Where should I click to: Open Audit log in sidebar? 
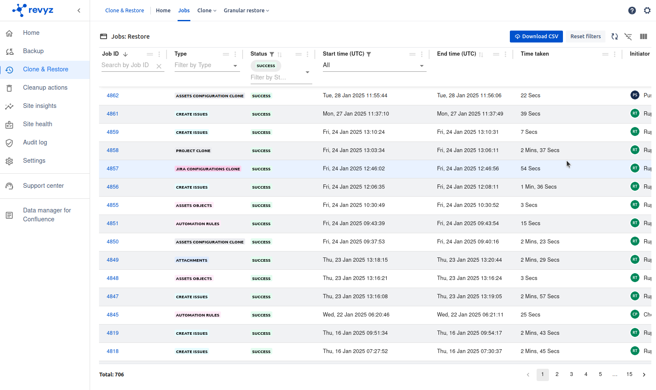click(35, 142)
